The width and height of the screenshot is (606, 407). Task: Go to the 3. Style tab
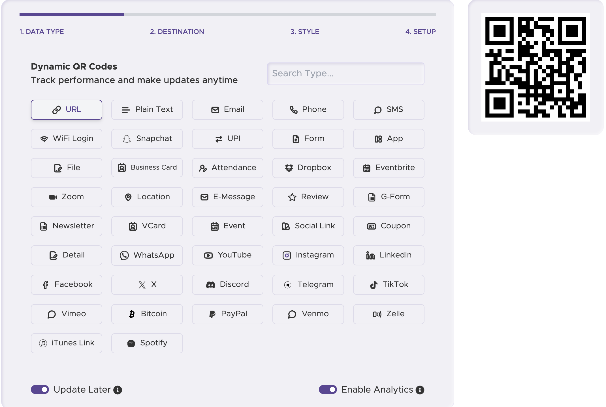coord(304,31)
